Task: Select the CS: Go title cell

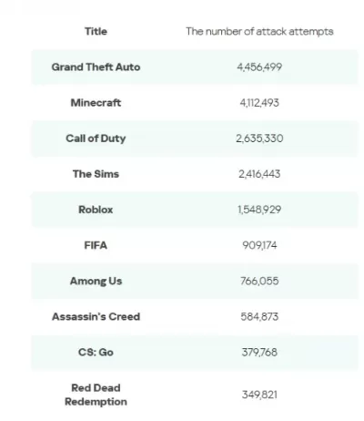Action: coord(96,353)
